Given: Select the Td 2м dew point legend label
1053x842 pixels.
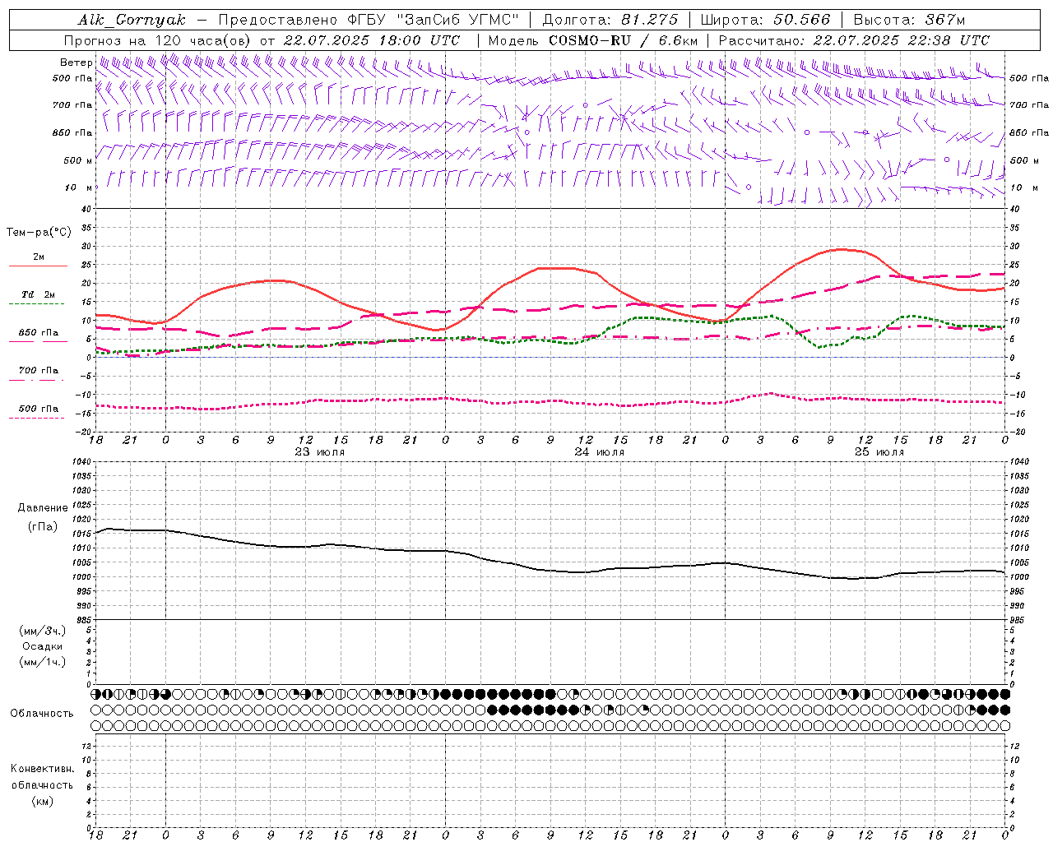Looking at the screenshot, I should pyautogui.click(x=39, y=294).
